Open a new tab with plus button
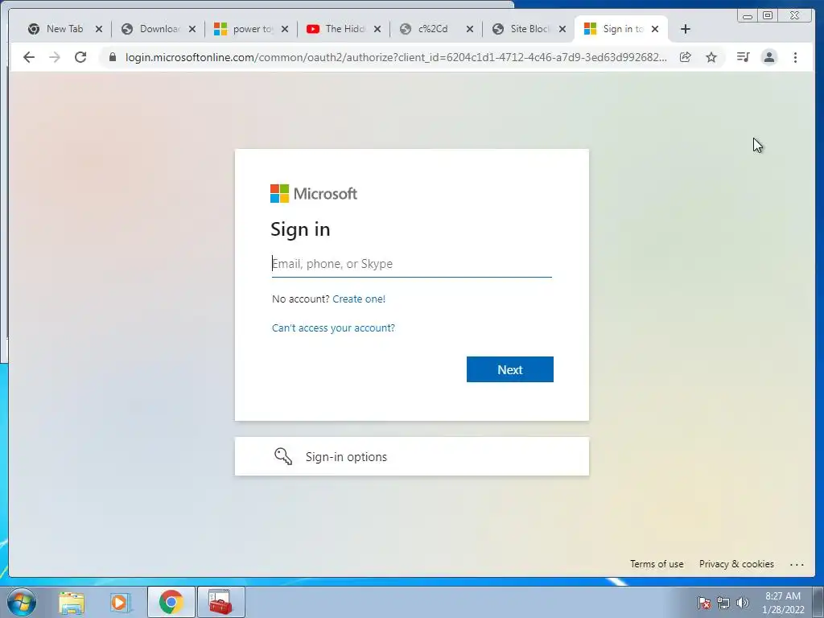824x618 pixels. click(686, 29)
